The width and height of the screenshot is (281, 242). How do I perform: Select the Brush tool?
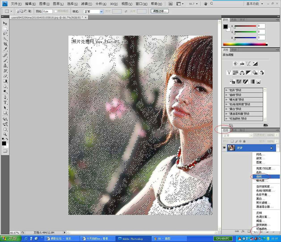click(5, 60)
